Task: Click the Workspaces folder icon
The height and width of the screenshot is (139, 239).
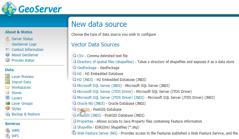Action: [x=7, y=87]
